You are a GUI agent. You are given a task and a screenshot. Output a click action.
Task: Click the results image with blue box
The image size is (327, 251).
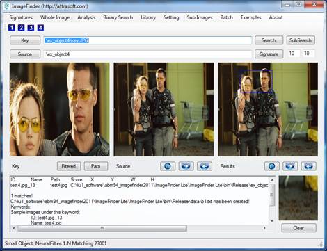click(268, 109)
